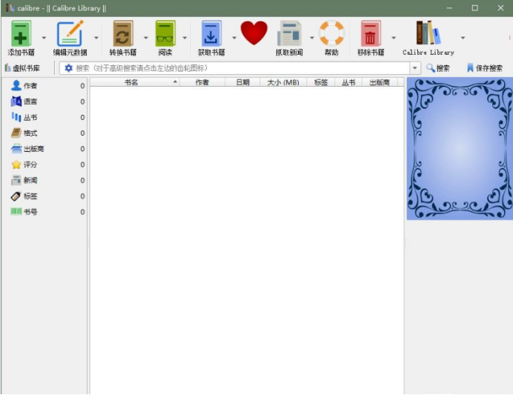Screen dimensions: 513x395
Task: Expand dropdown arrow next to 编辑元数据
Action: click(96, 37)
